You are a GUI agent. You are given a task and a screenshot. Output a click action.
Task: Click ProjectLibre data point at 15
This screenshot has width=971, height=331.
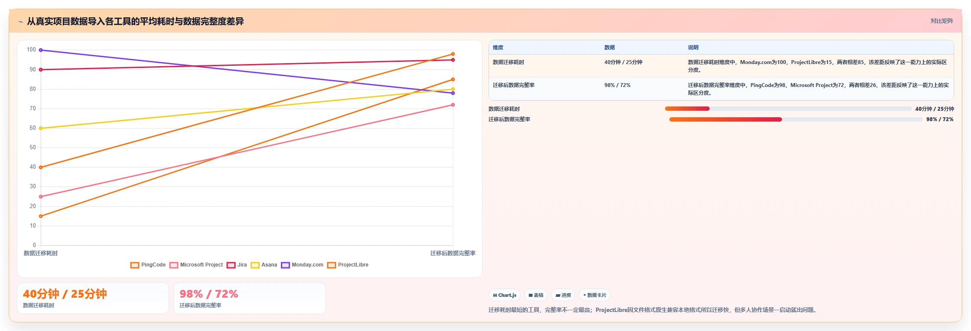[x=41, y=216]
